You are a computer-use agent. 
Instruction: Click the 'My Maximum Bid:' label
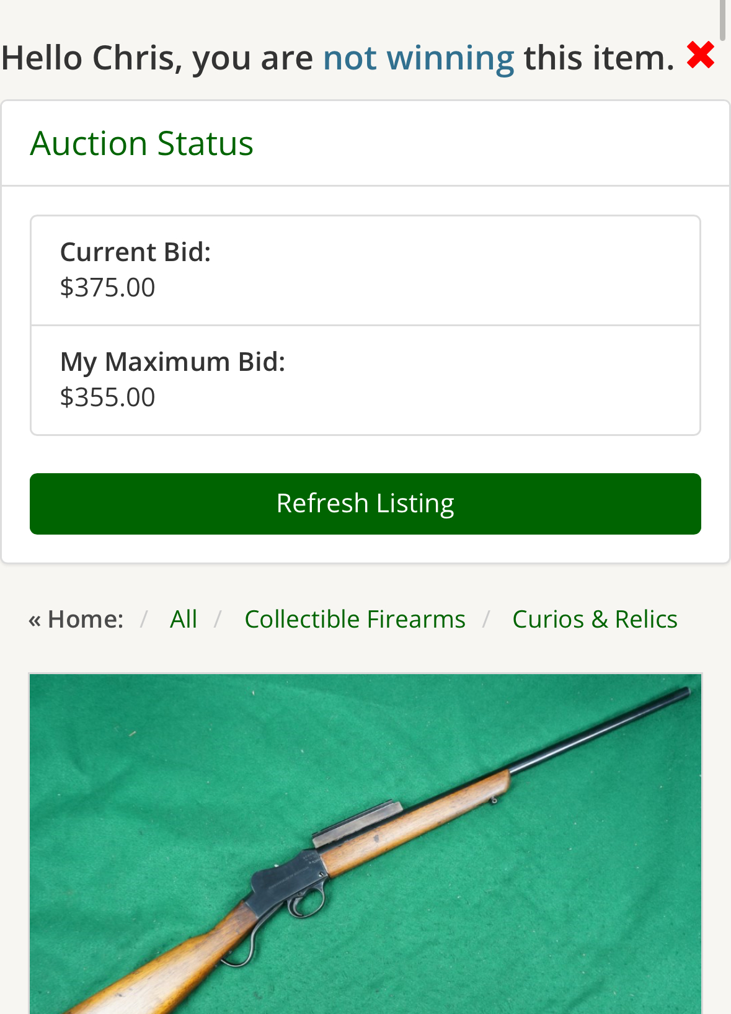coord(172,362)
